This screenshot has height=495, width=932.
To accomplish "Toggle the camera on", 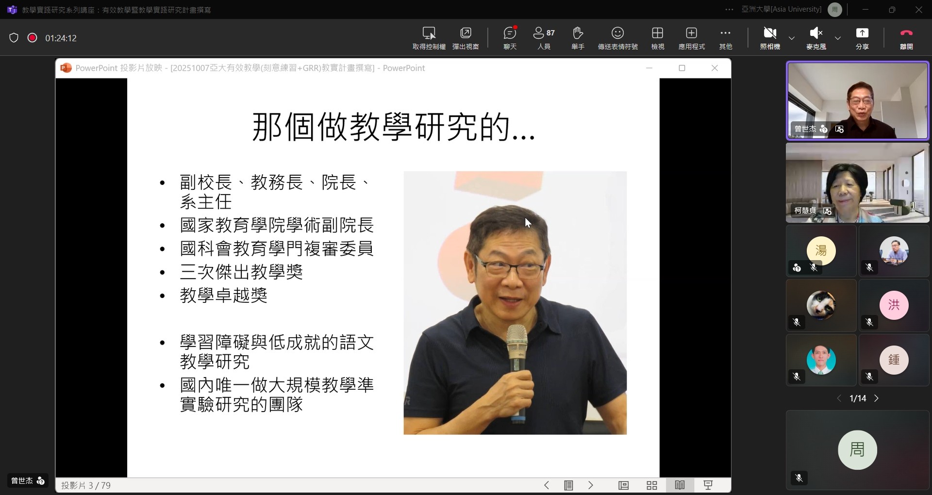I will [770, 38].
